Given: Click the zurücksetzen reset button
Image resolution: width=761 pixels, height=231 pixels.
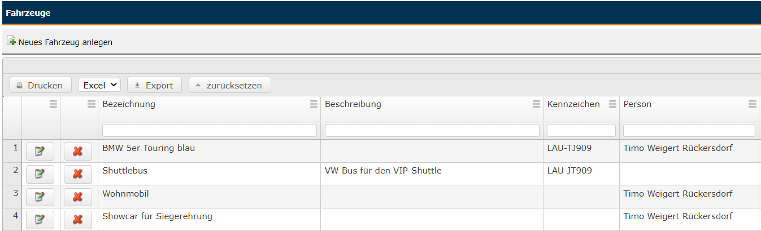Looking at the screenshot, I should pos(229,85).
